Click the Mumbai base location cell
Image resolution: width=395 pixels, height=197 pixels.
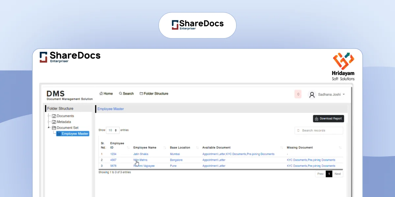point(175,154)
